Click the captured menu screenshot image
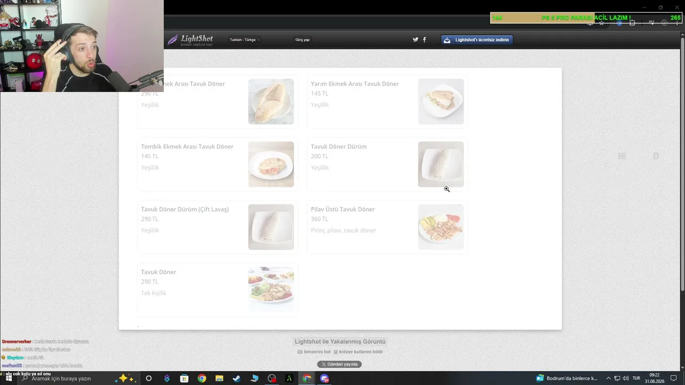685x385 pixels. [x=340, y=198]
